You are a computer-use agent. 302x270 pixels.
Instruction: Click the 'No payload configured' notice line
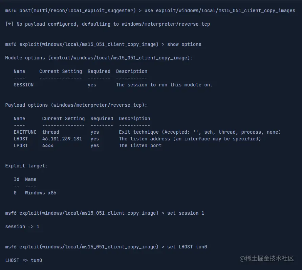(x=107, y=24)
